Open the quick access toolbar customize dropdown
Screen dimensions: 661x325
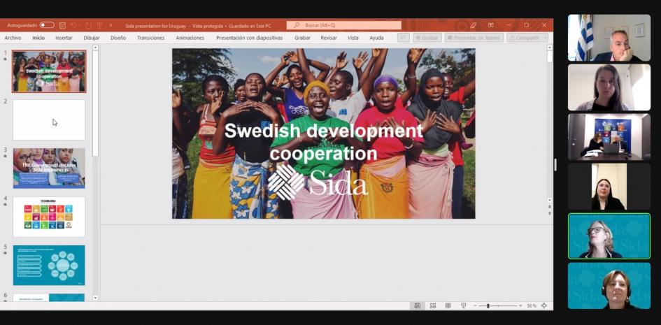[x=111, y=25]
